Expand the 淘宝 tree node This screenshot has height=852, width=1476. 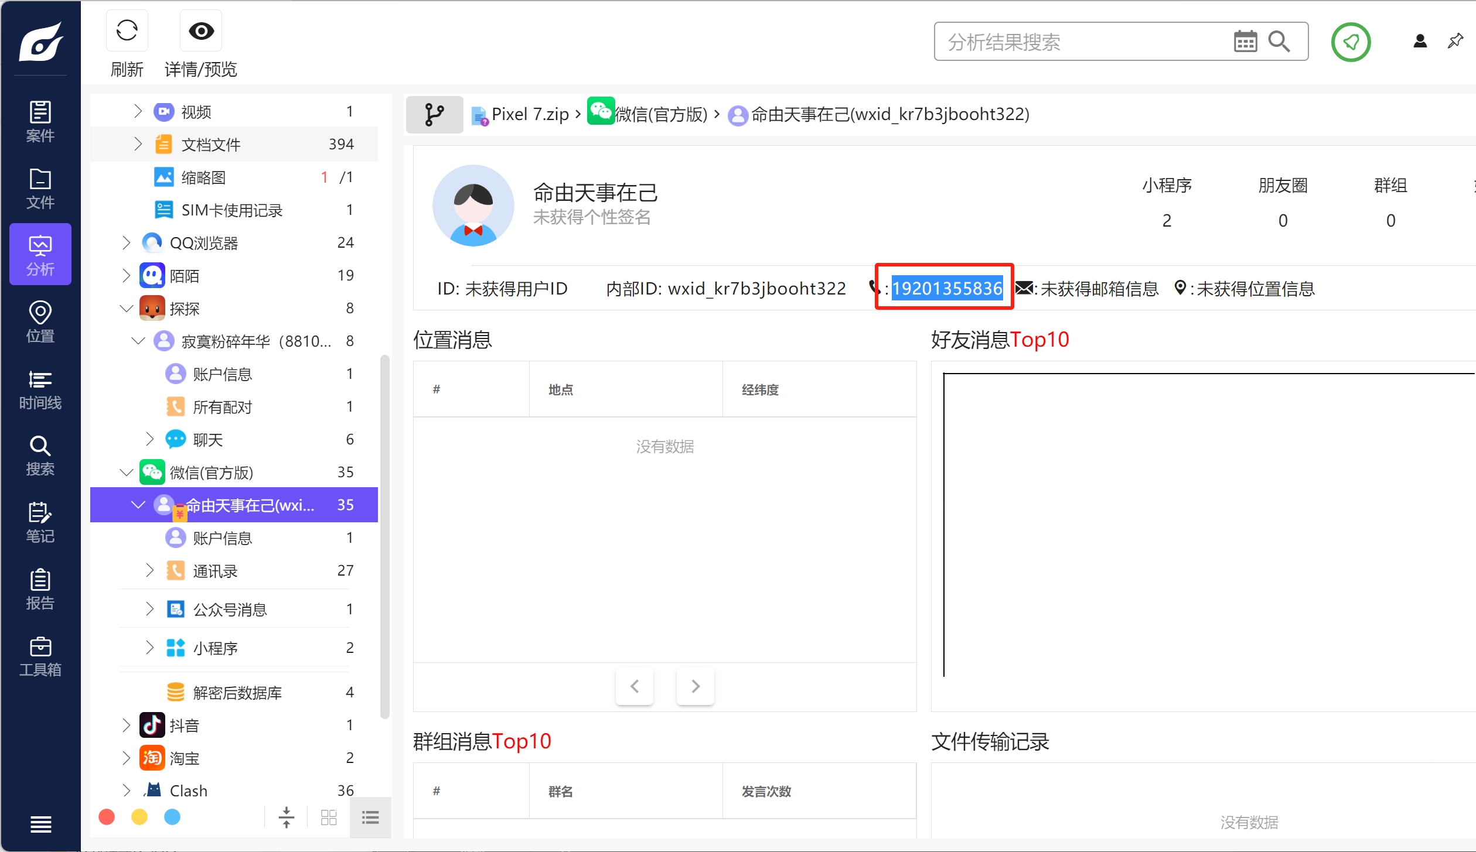(126, 758)
